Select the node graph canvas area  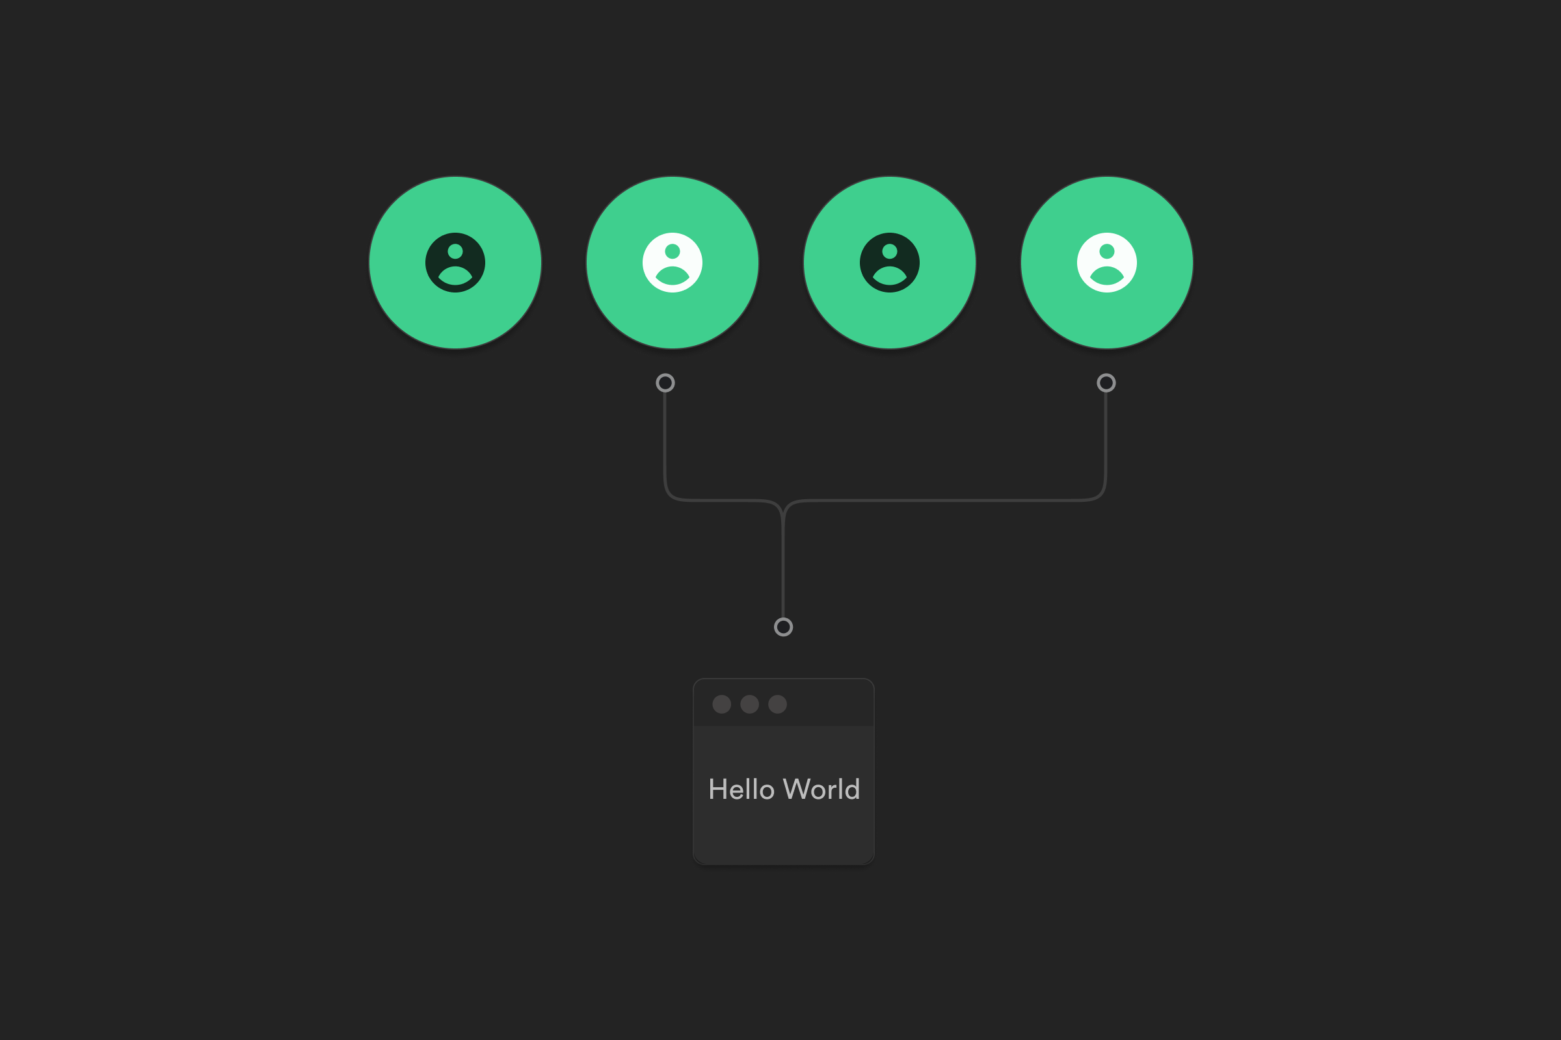click(780, 520)
